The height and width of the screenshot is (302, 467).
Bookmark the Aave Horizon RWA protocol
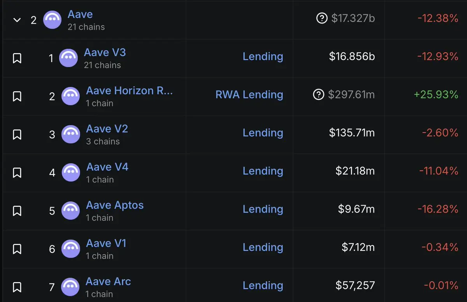[17, 96]
